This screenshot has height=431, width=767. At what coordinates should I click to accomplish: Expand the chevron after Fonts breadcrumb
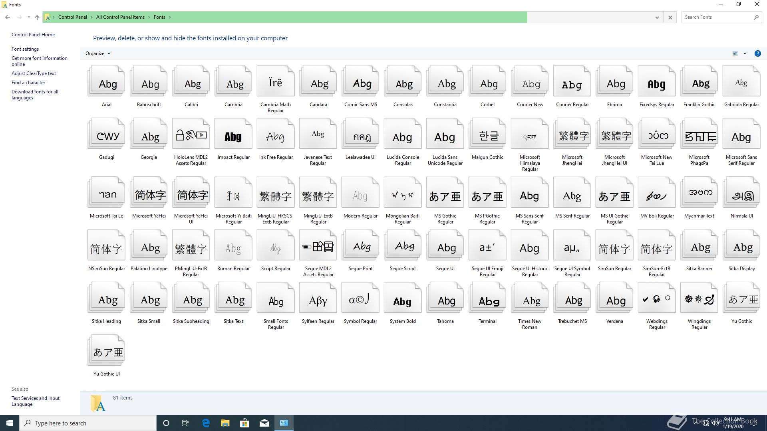(x=170, y=17)
